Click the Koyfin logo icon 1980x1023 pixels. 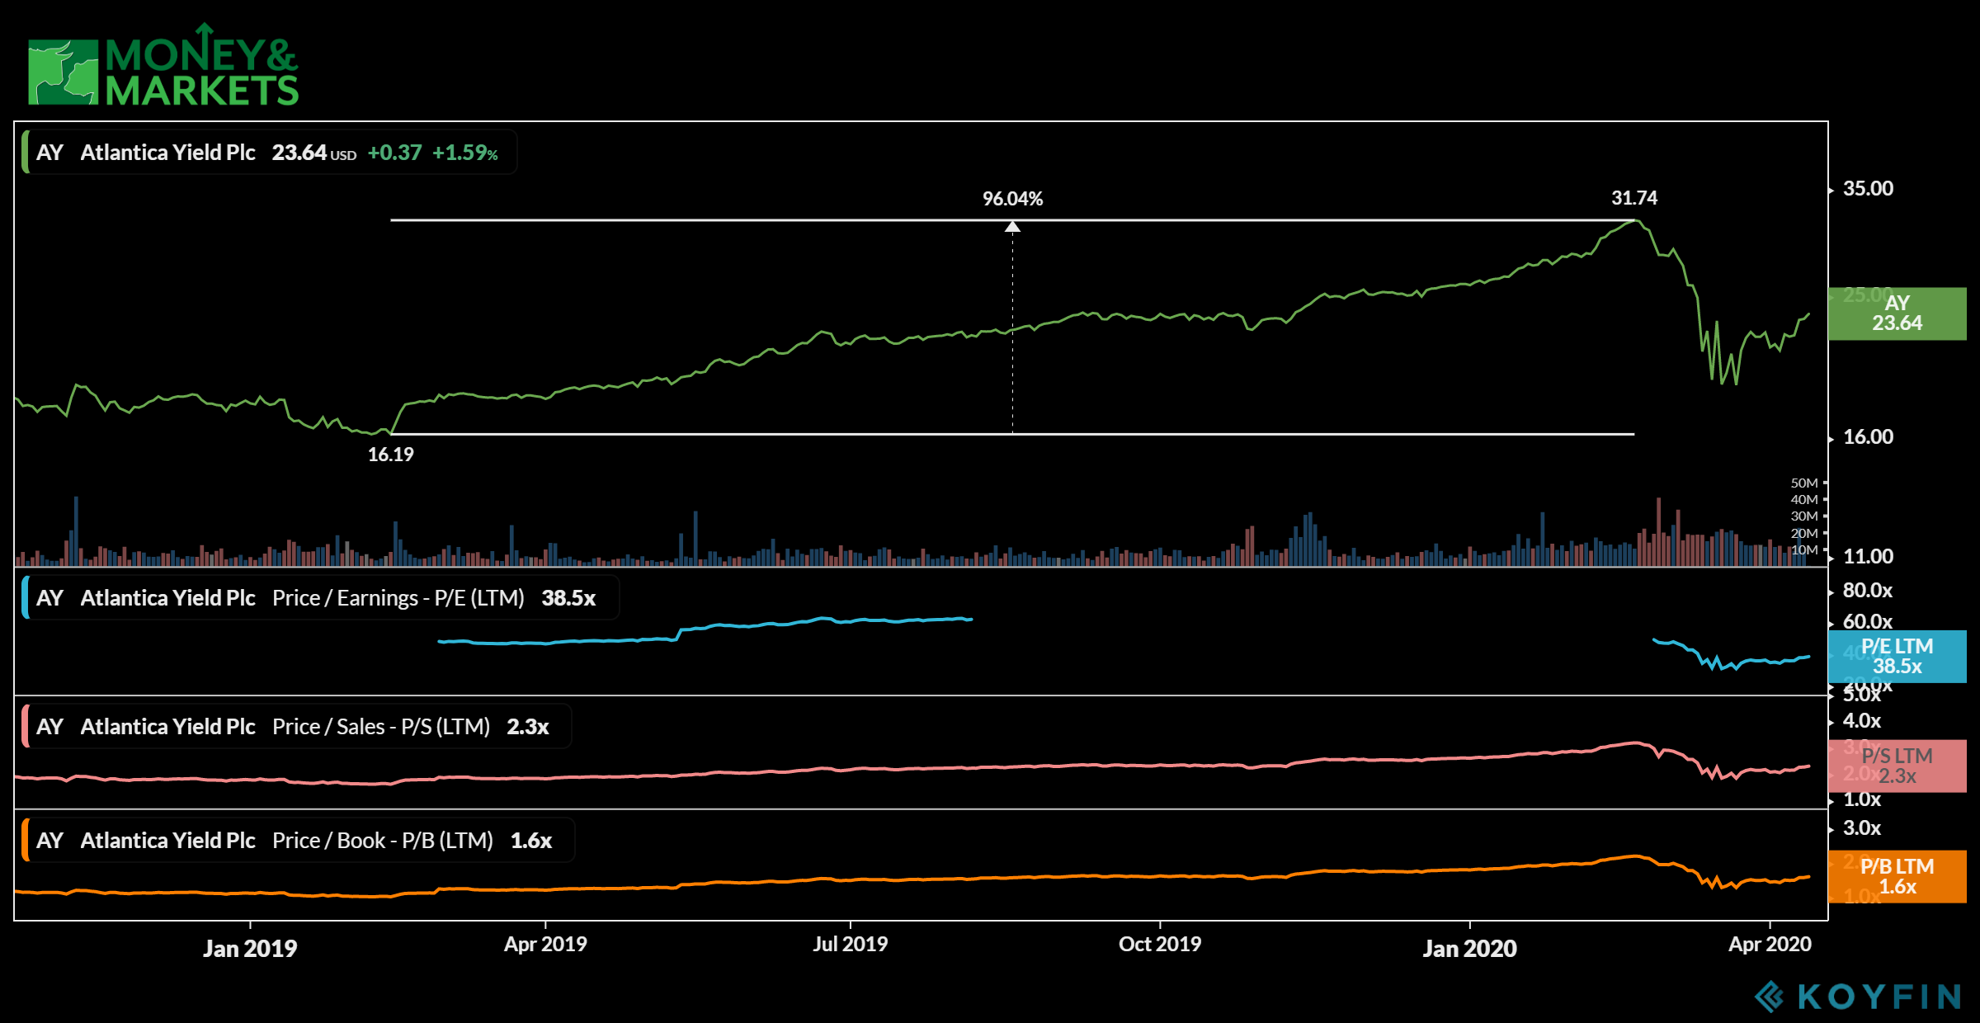(1770, 997)
